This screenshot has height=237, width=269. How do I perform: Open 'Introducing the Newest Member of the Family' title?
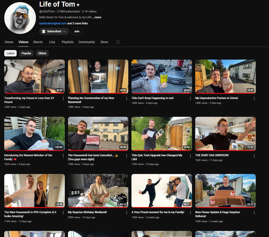tap(28, 157)
